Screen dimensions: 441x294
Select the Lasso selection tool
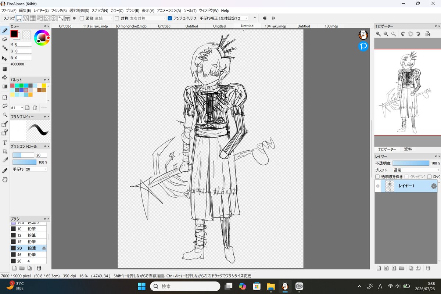click(x=5, y=106)
